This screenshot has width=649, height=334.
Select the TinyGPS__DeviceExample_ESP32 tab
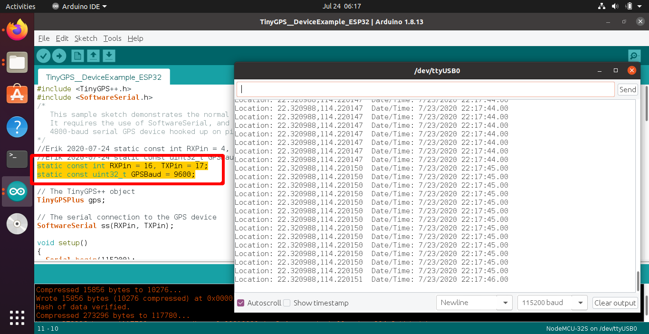pos(103,76)
